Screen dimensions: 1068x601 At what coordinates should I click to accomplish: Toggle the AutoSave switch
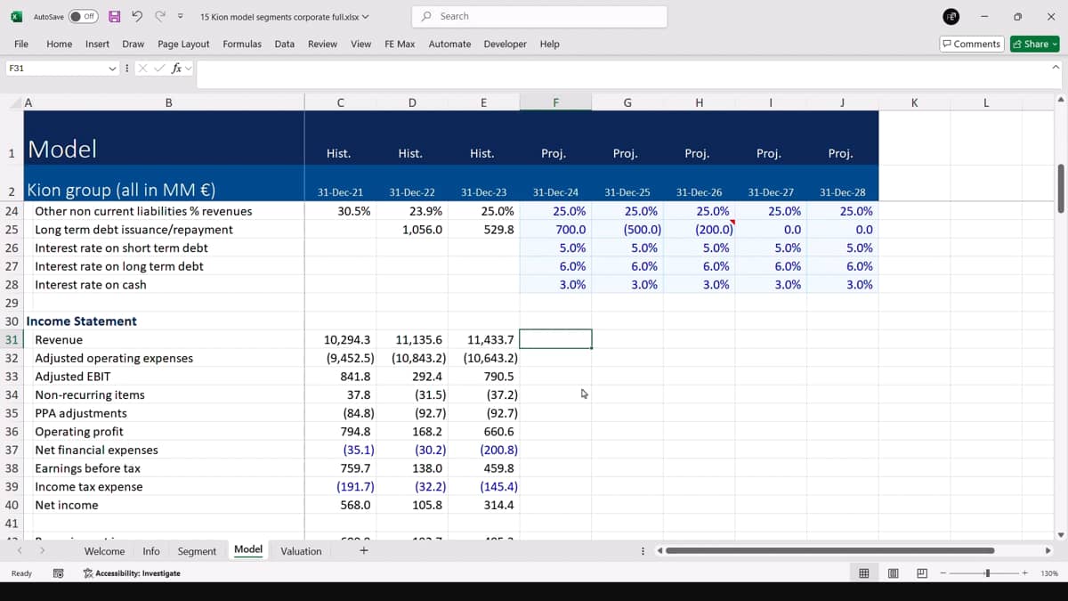pos(84,16)
